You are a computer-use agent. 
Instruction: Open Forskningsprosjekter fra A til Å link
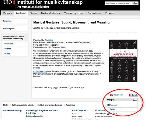(x=37, y=112)
